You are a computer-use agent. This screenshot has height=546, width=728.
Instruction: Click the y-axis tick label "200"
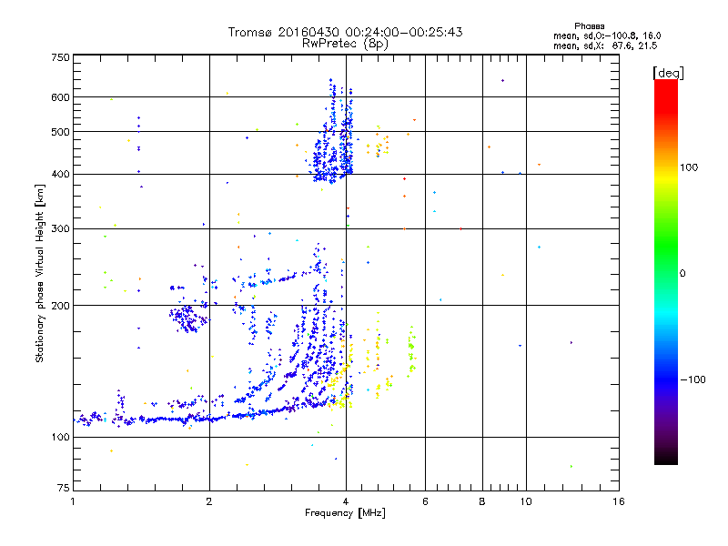tap(60, 306)
